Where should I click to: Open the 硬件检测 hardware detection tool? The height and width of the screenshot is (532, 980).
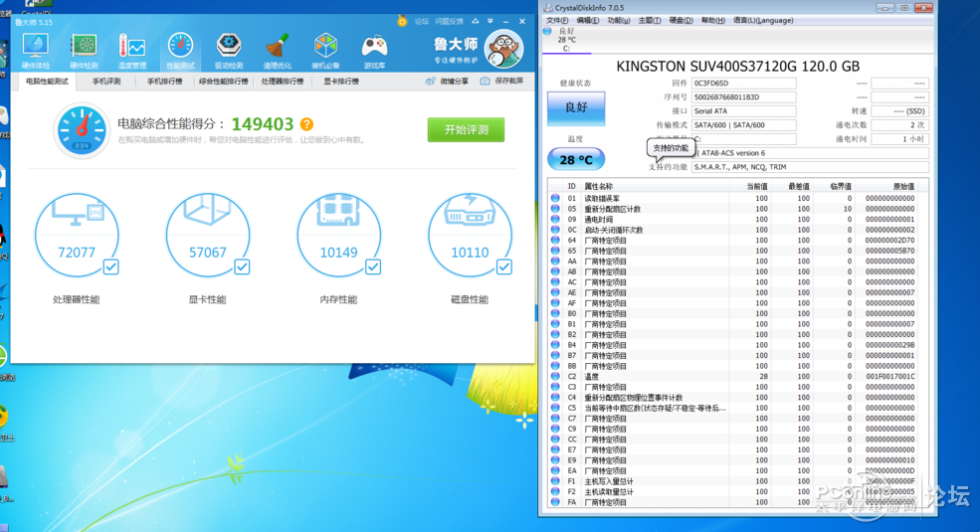tap(84, 50)
